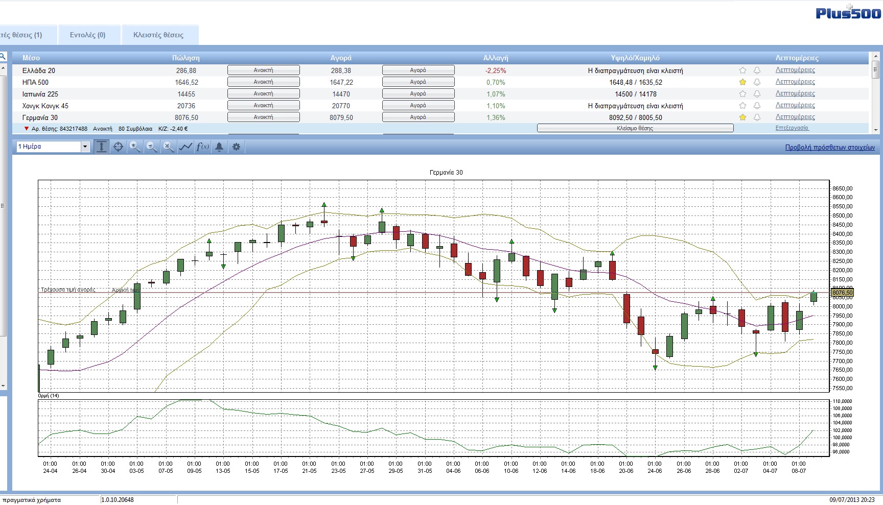
Task: Toggle favorite star for Χονγκ Κονγκ 45
Action: [742, 106]
